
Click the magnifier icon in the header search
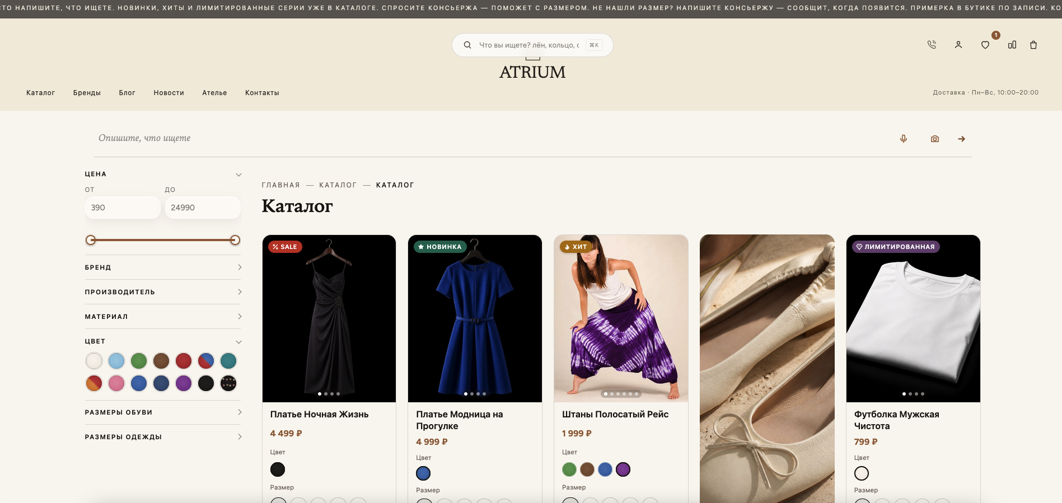tap(467, 45)
